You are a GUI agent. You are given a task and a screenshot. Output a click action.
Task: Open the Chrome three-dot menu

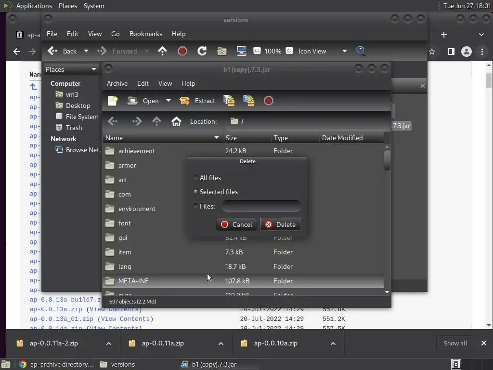point(482,52)
